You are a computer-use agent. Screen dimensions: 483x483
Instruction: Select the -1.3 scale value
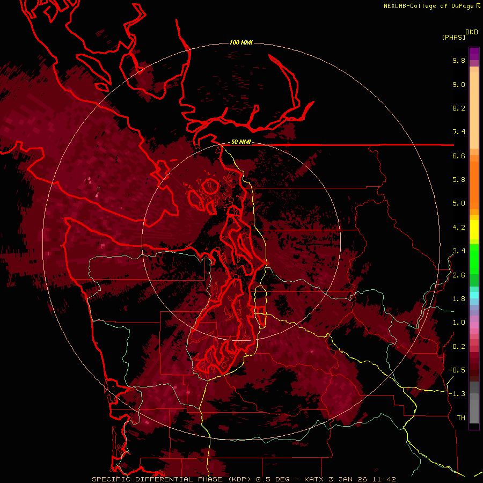pyautogui.click(x=457, y=394)
